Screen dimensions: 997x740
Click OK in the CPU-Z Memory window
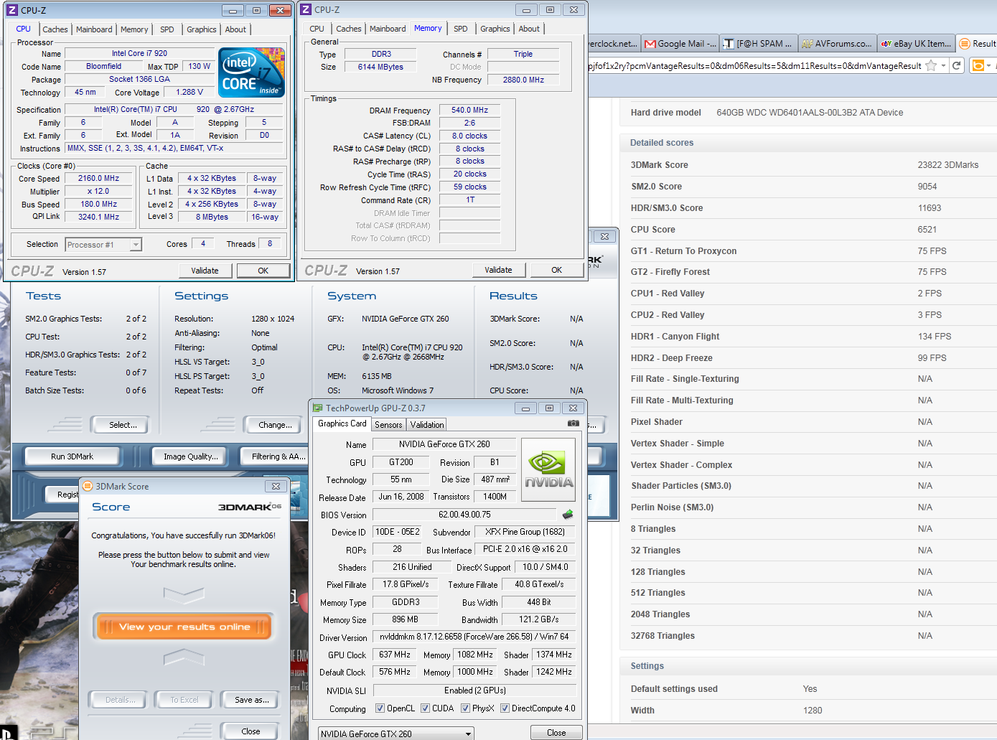[x=556, y=270]
